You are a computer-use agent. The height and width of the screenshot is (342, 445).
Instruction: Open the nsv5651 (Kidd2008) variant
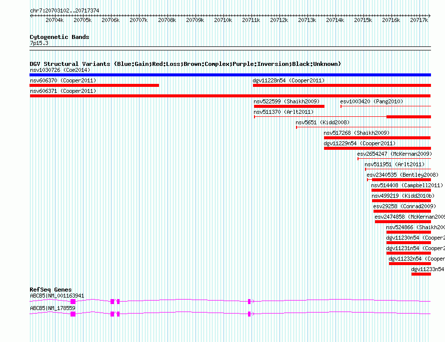tap(322, 122)
